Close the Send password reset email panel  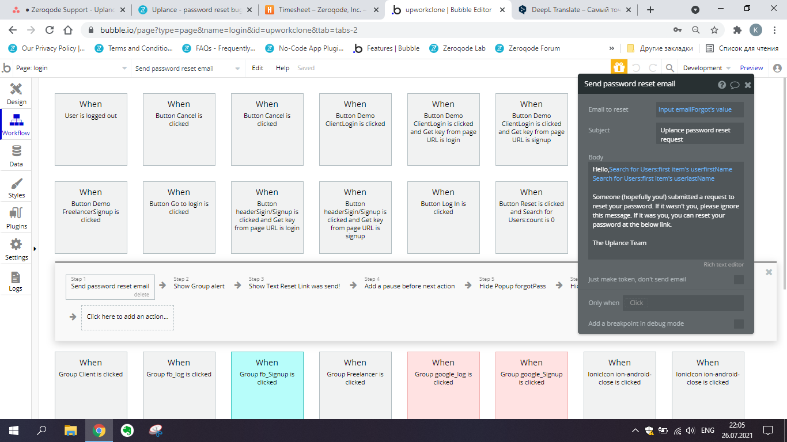coord(748,85)
